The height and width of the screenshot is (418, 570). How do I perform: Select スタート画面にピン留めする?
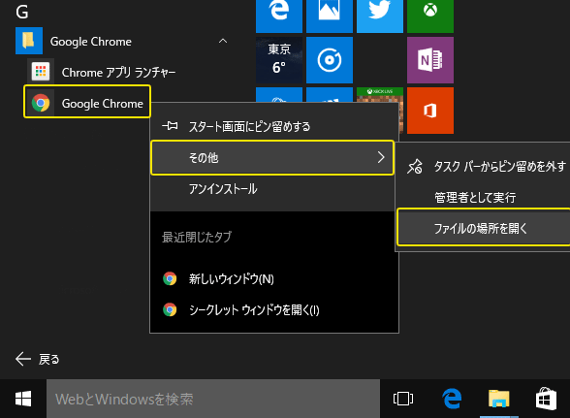pos(272,126)
